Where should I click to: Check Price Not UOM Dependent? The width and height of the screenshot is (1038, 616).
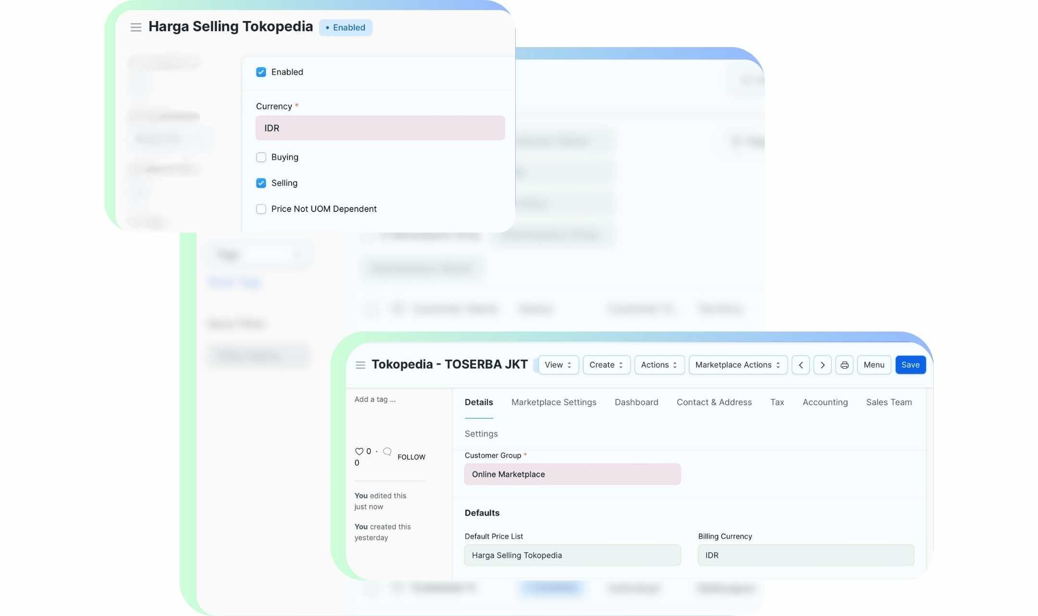coord(261,209)
